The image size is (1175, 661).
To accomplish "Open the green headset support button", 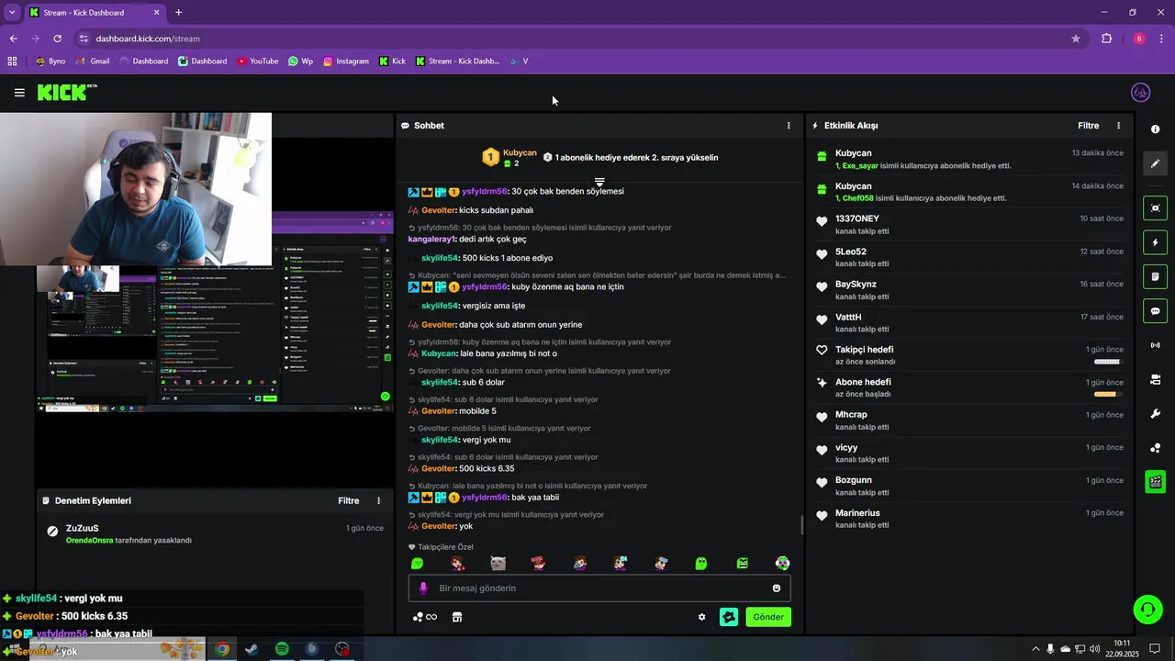I will [1147, 609].
